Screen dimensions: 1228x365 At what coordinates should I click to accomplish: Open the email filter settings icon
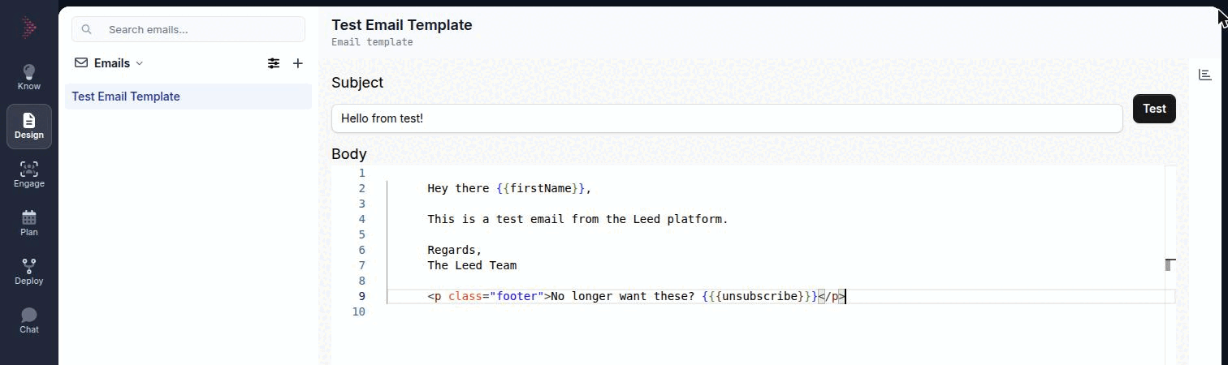274,62
